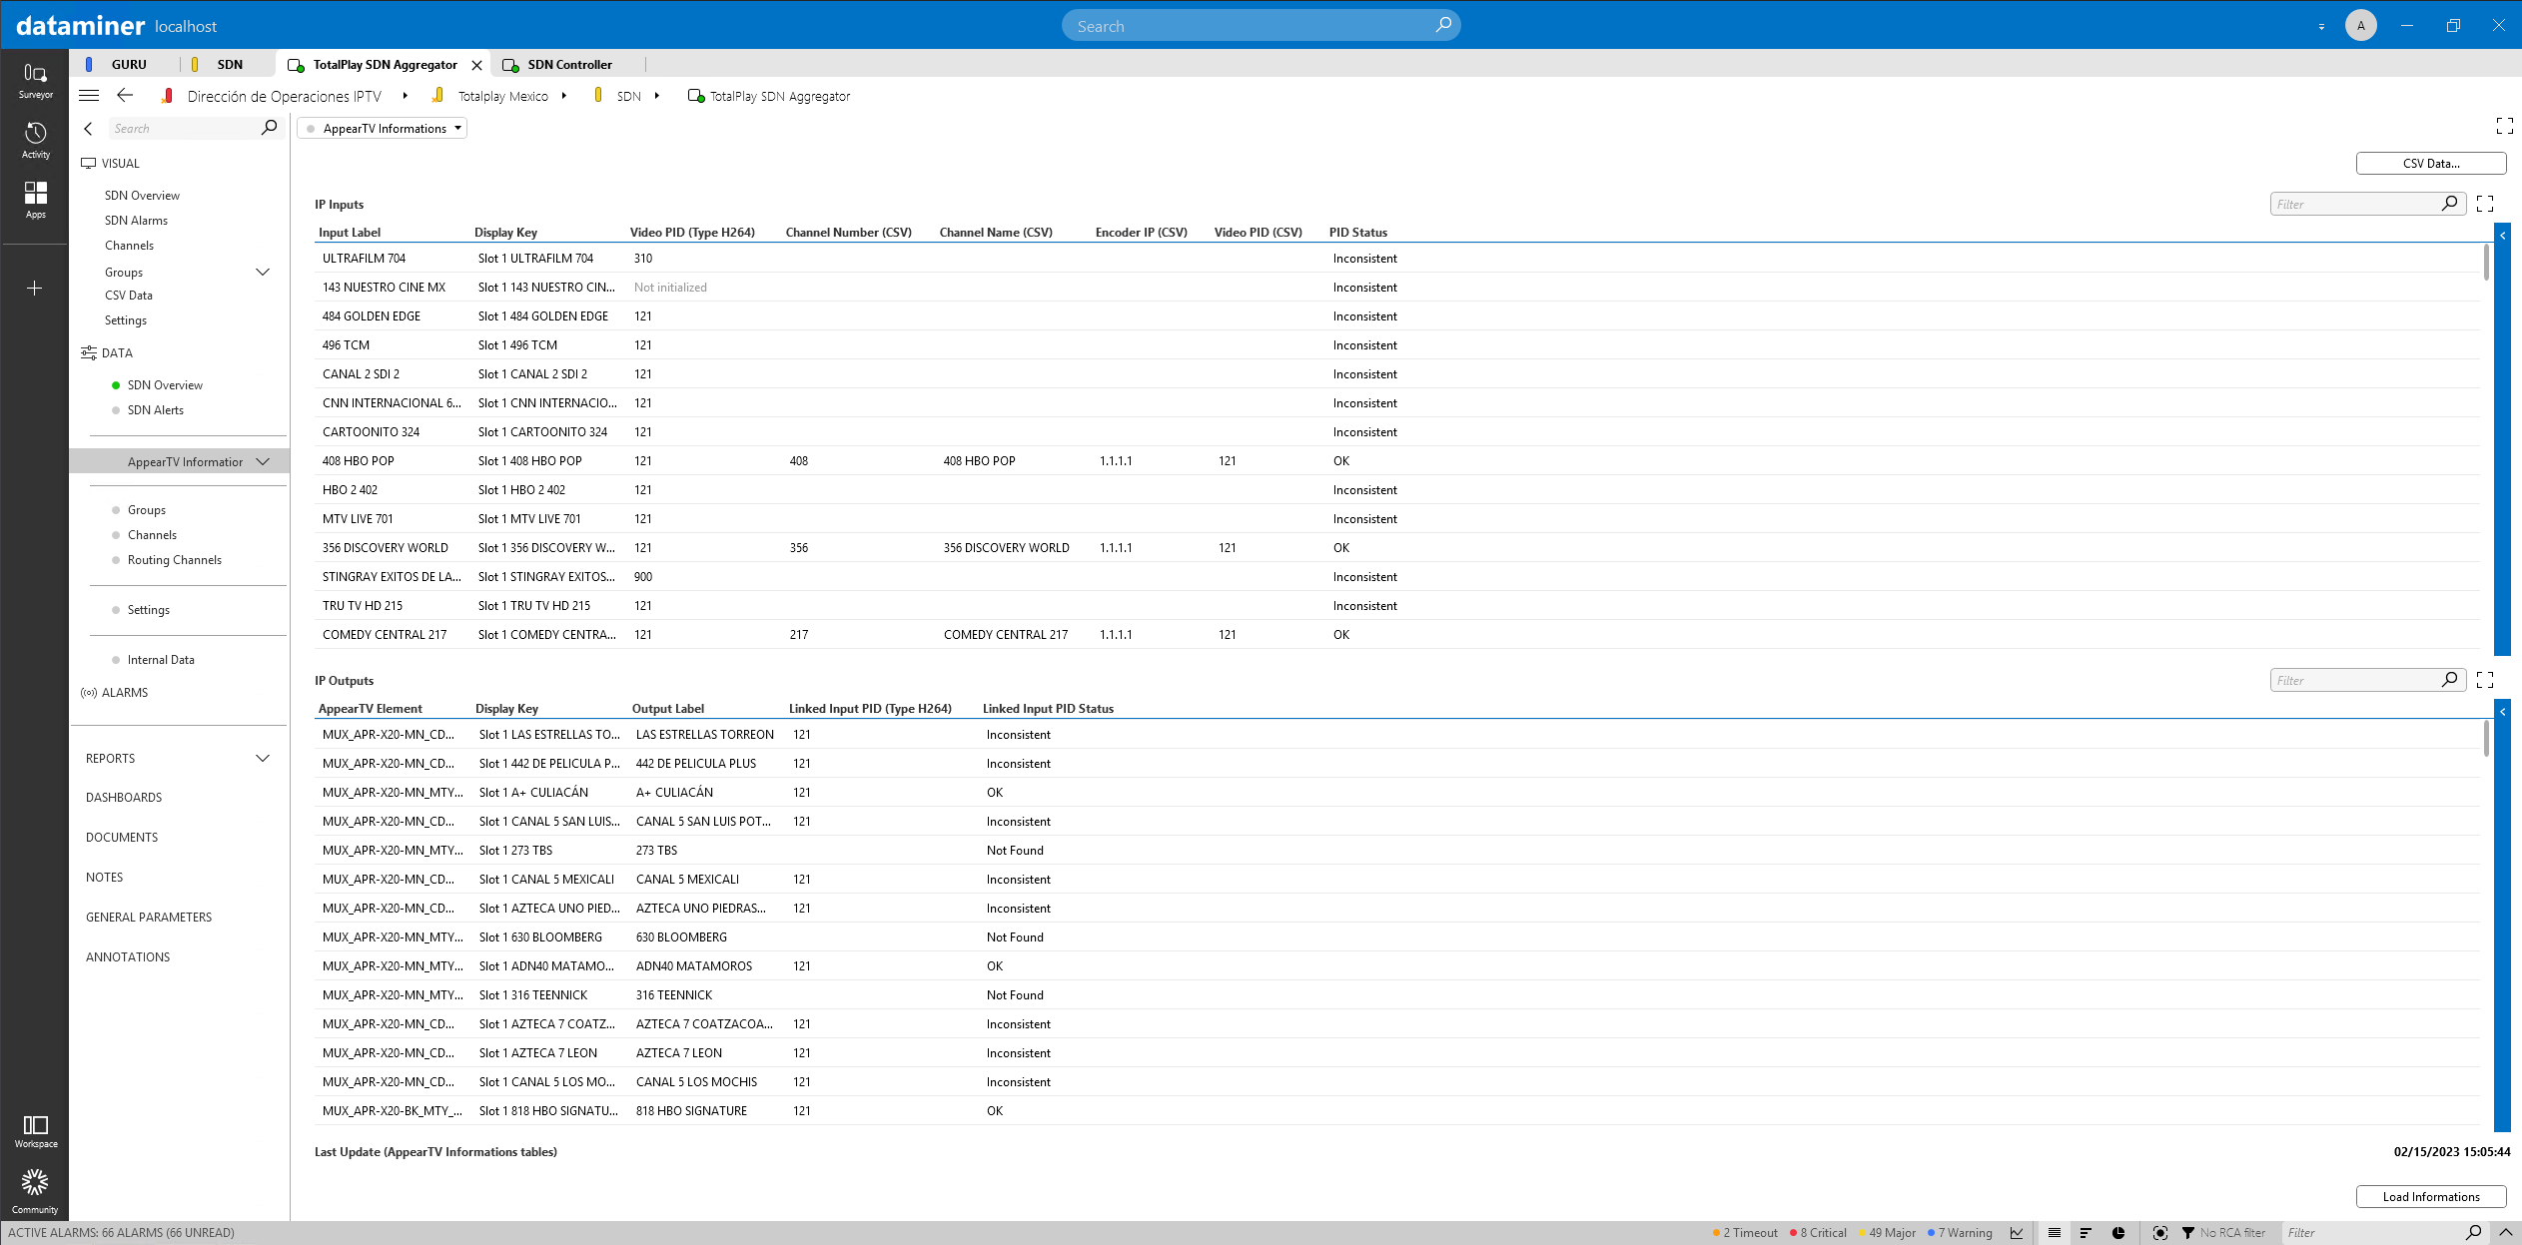This screenshot has height=1245, width=2522.
Task: Toggle full screen for the data page
Action: click(x=2504, y=126)
